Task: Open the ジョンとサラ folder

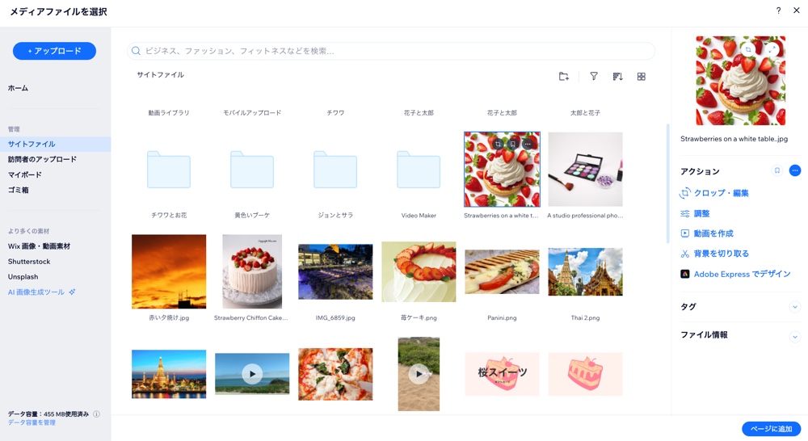Action: pos(335,170)
